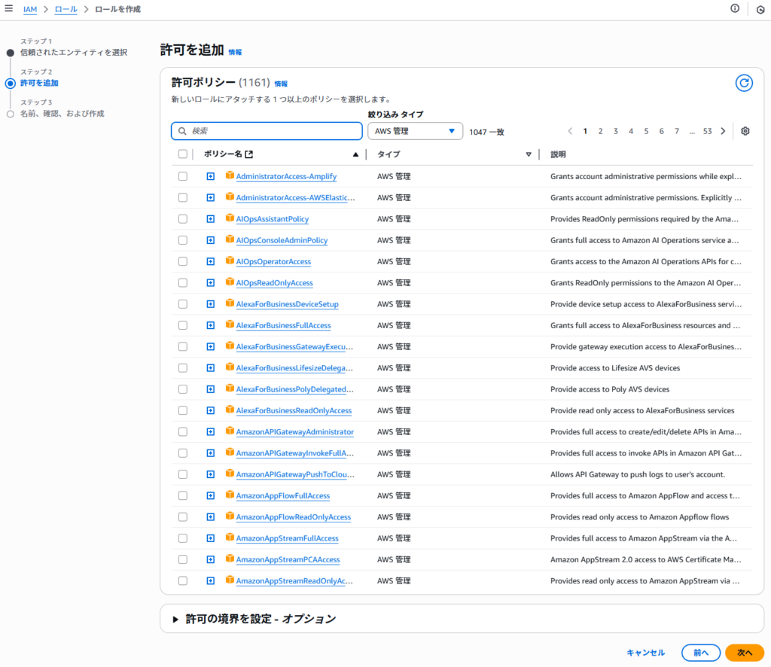The width and height of the screenshot is (771, 667).
Task: Check the AdministratorAccess-Amplify policy checkbox
Action: click(183, 176)
